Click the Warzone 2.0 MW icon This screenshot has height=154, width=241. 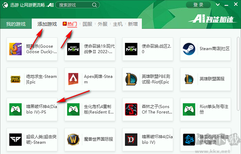coord(131,49)
